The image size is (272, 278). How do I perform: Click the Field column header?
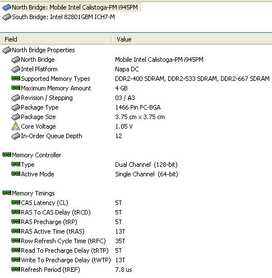[x=56, y=39]
